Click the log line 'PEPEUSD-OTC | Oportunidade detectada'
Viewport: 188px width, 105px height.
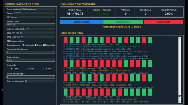point(99,47)
